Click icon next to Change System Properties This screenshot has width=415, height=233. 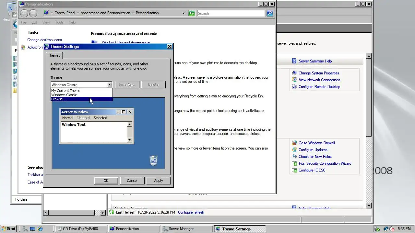pos(294,73)
